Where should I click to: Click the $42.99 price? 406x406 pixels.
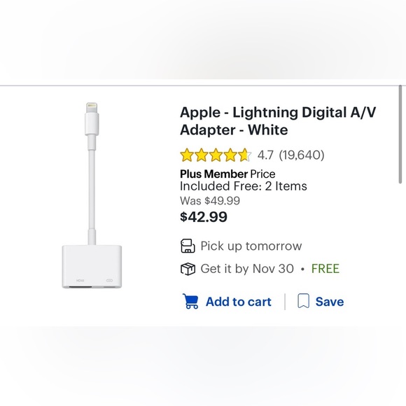tap(204, 217)
